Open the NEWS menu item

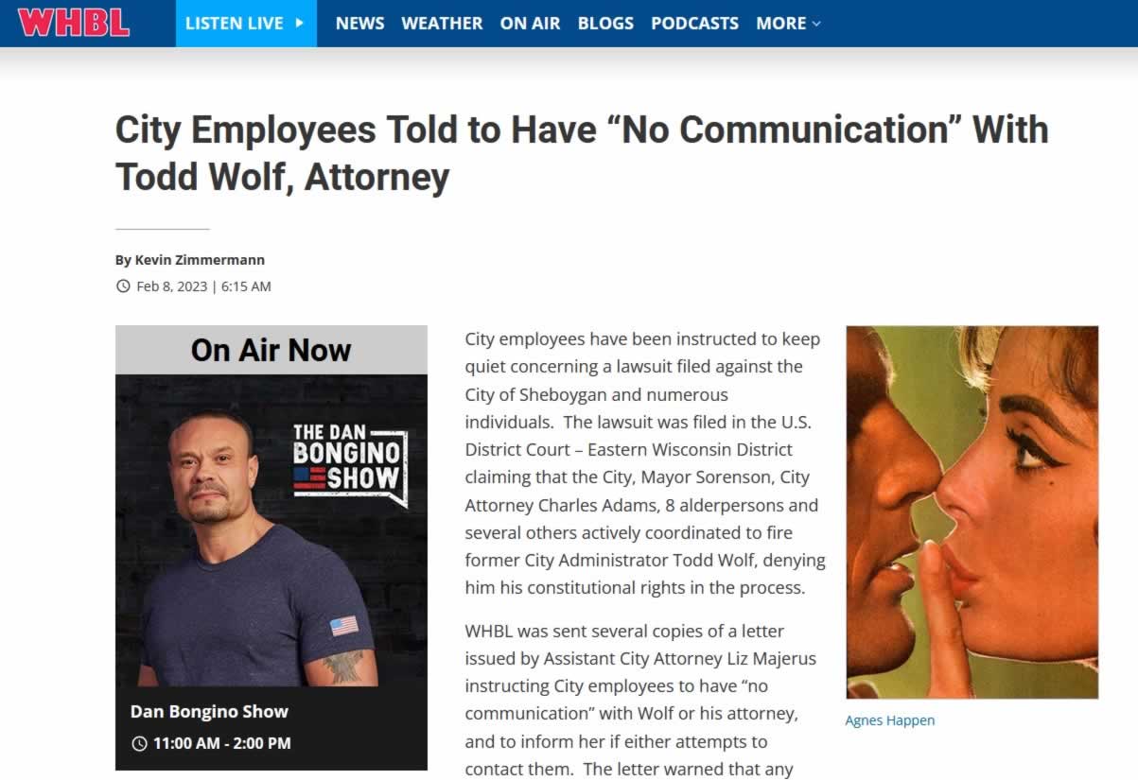(359, 24)
